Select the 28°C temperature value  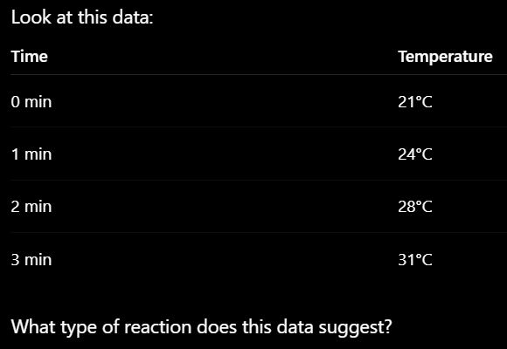(x=415, y=207)
